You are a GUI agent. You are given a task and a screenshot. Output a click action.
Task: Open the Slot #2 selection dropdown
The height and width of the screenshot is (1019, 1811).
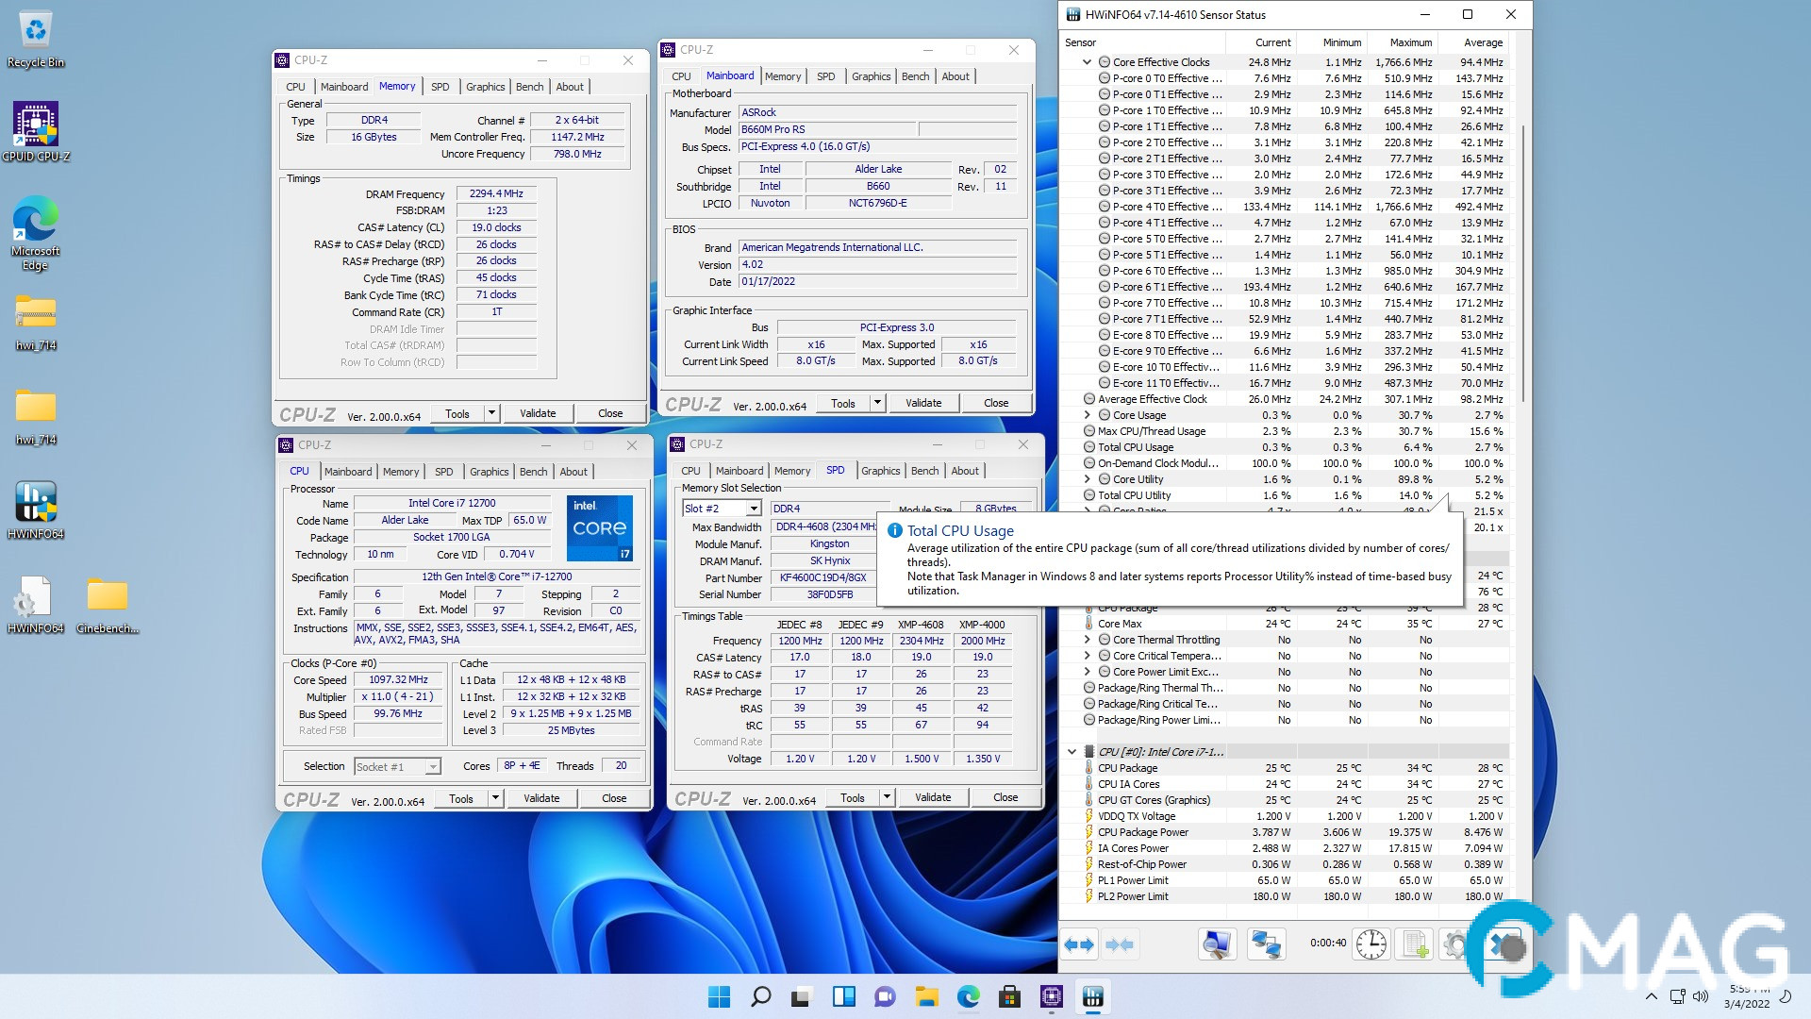pyautogui.click(x=753, y=509)
